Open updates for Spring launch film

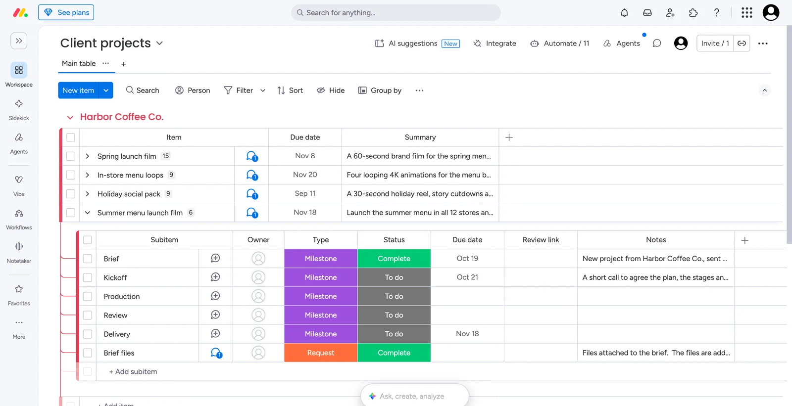pyautogui.click(x=252, y=156)
